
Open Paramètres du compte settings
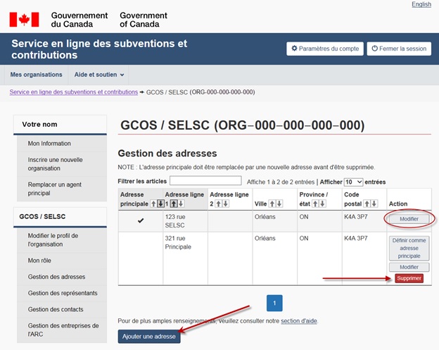tap(325, 49)
